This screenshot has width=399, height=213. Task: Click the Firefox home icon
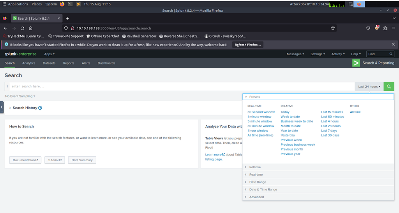tap(30, 28)
